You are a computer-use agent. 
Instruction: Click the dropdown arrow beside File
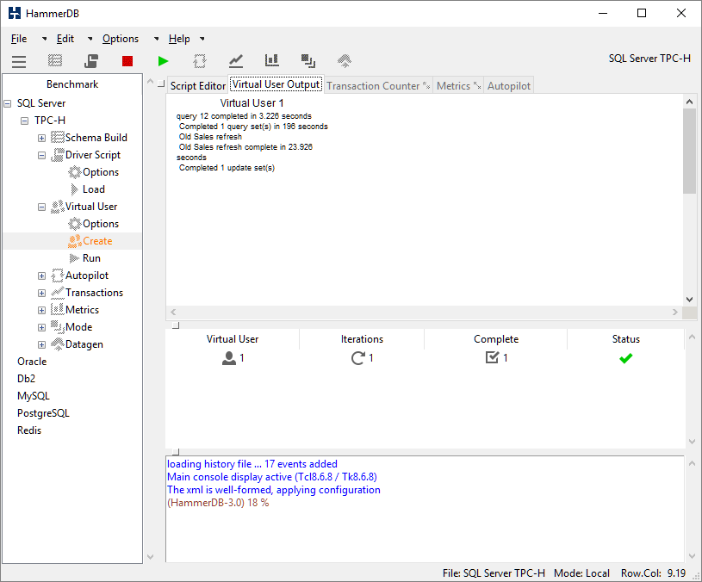44,39
